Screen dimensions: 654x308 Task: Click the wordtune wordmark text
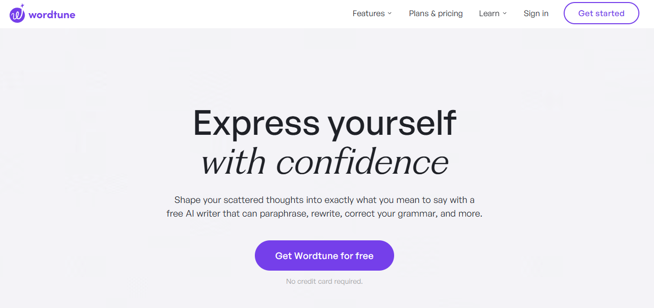pos(52,15)
